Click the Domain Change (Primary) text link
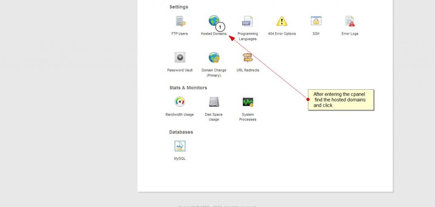435x207 pixels. click(x=214, y=73)
